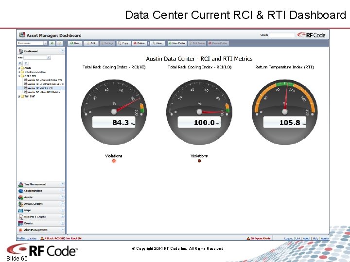The height and width of the screenshot is (262, 350).
Task: Click the Assets cubes icon
Action: pyautogui.click(x=21, y=197)
